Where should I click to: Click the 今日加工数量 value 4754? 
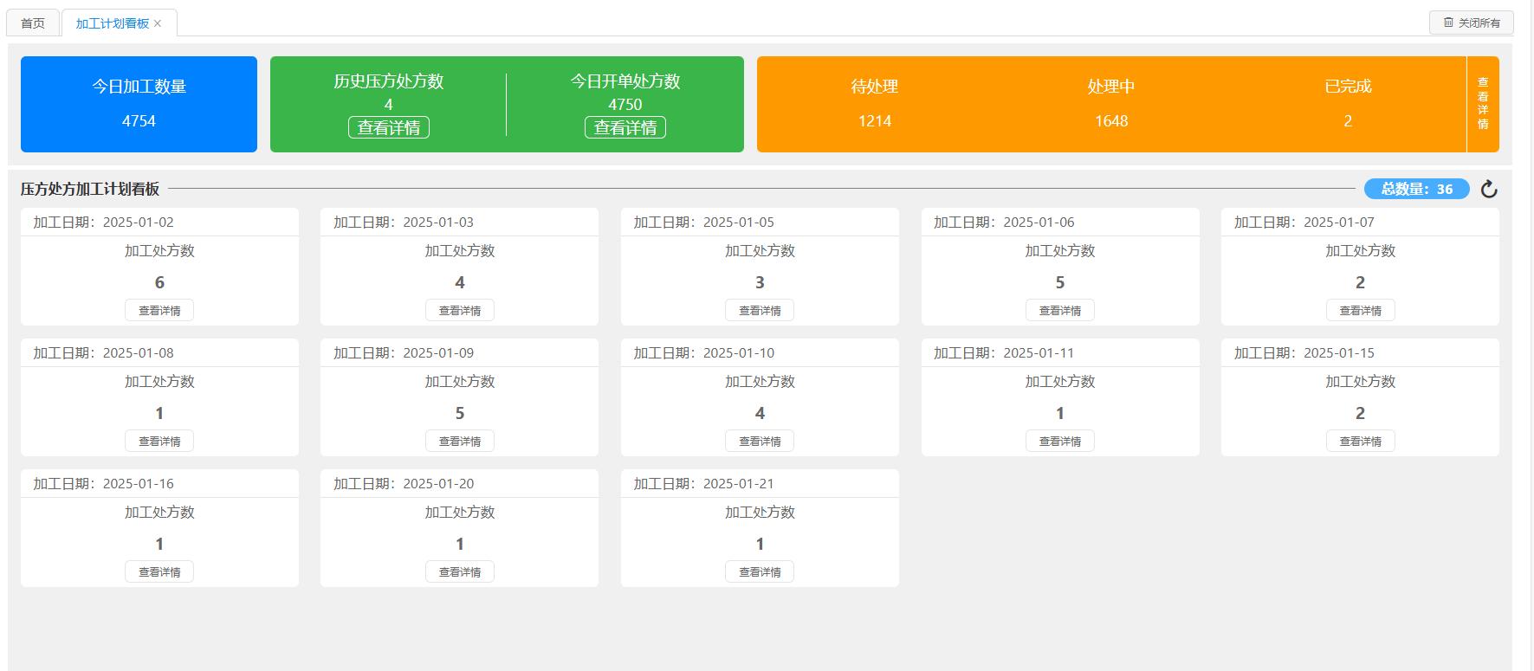coord(139,121)
